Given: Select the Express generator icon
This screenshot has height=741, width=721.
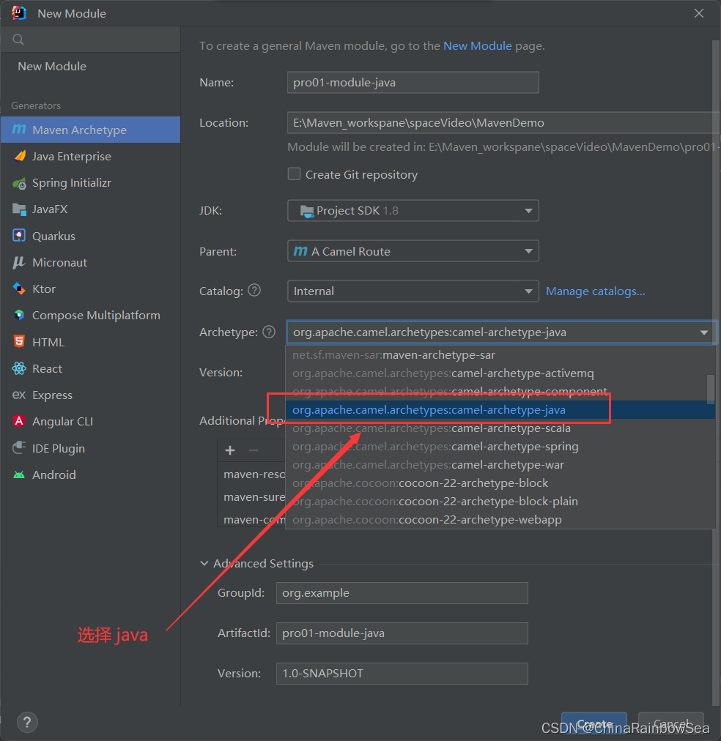Looking at the screenshot, I should click(x=19, y=395).
